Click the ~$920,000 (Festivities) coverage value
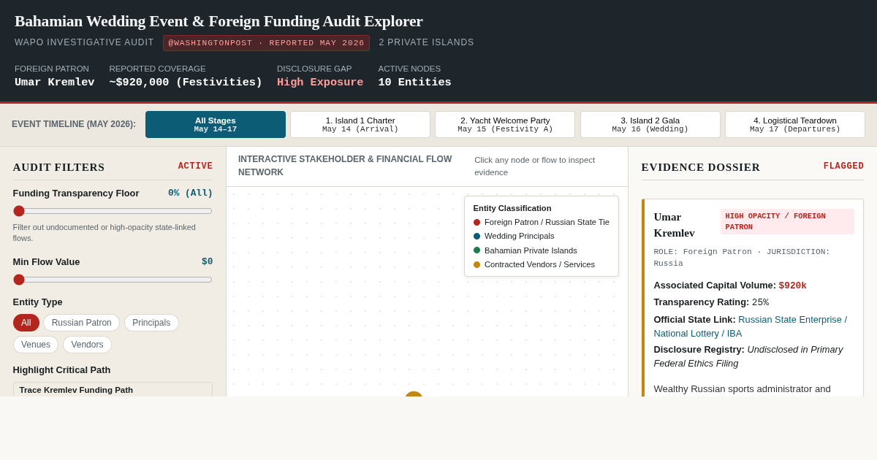The width and height of the screenshot is (877, 460). tap(186, 83)
